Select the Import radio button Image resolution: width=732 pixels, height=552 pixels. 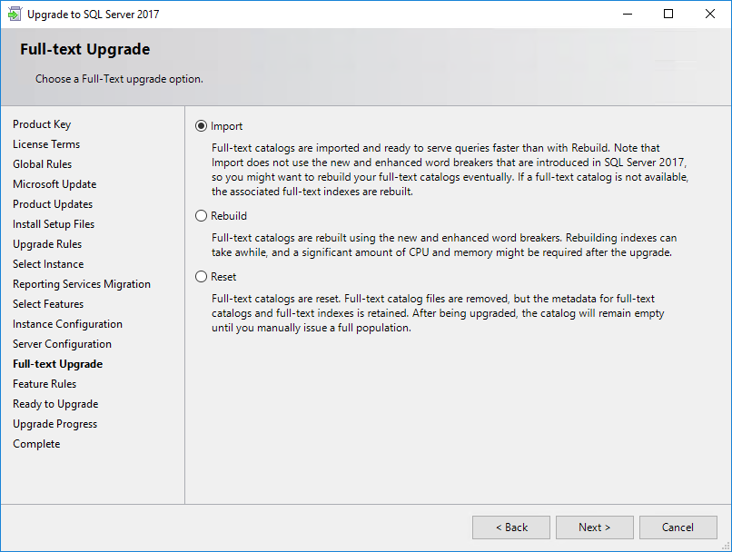pyautogui.click(x=201, y=126)
